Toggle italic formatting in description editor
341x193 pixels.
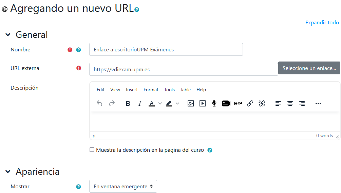pos(139,103)
